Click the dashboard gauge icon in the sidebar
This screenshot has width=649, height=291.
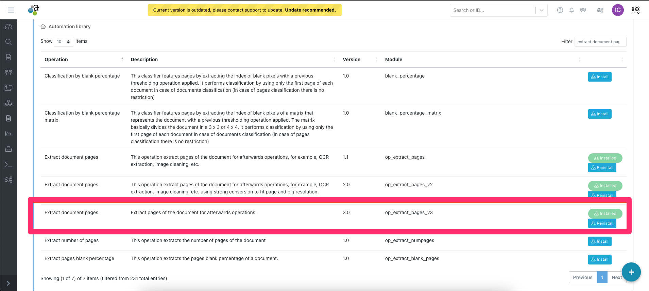(8, 27)
